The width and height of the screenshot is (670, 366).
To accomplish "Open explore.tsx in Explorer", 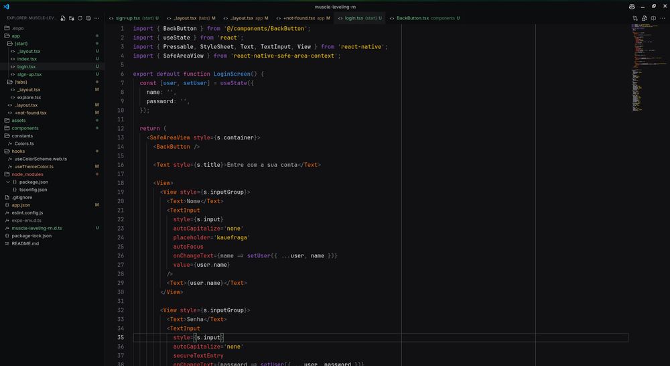I will [29, 97].
